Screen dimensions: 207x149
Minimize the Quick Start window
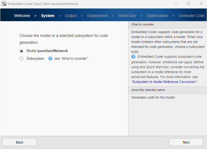click(176, 4)
